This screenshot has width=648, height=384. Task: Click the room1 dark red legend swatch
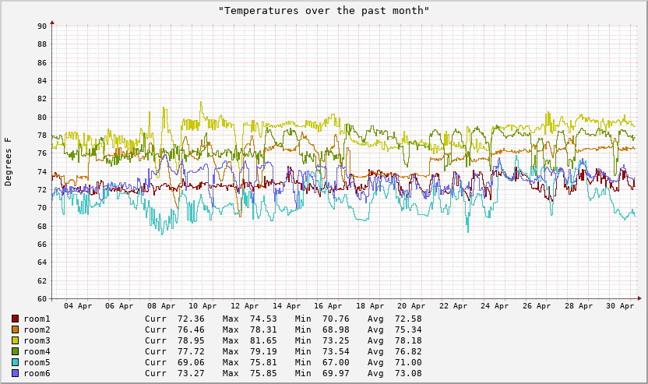(x=16, y=319)
